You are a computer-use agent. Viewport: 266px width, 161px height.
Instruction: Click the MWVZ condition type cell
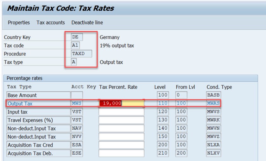(x=213, y=137)
